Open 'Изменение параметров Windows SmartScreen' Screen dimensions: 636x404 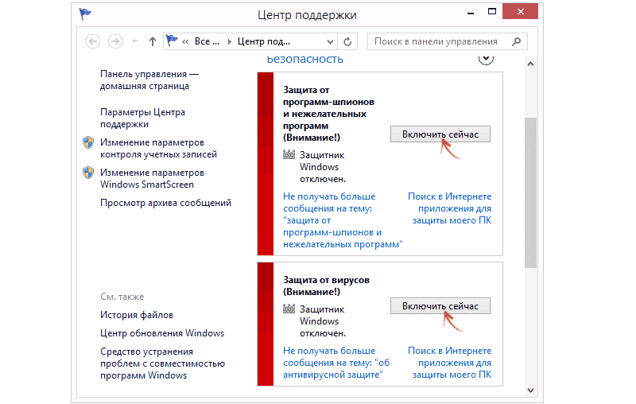[x=152, y=178]
